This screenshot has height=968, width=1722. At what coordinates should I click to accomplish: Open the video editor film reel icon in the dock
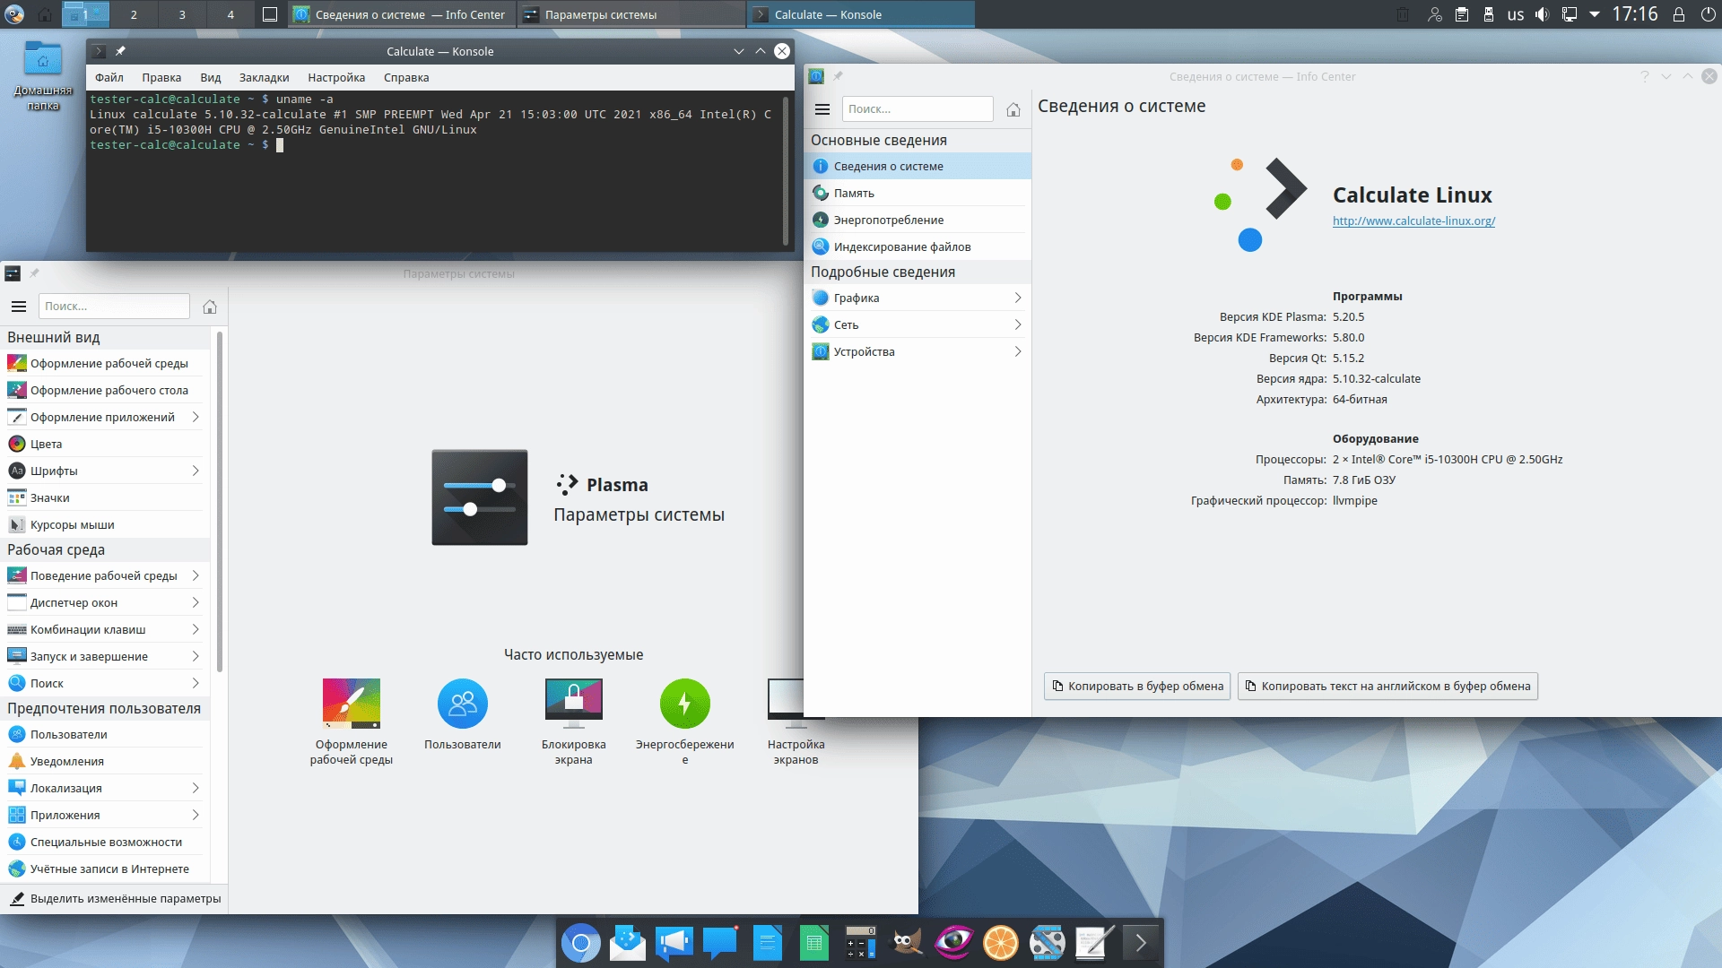point(1047,943)
